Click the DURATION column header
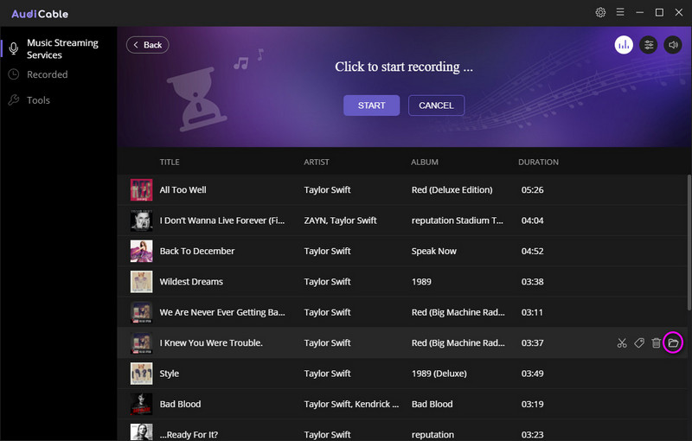Image resolution: width=692 pixels, height=441 pixels. (538, 162)
